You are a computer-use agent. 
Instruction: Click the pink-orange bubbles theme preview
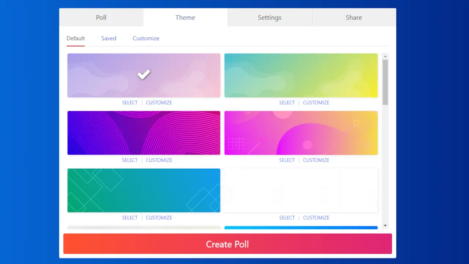pos(300,133)
